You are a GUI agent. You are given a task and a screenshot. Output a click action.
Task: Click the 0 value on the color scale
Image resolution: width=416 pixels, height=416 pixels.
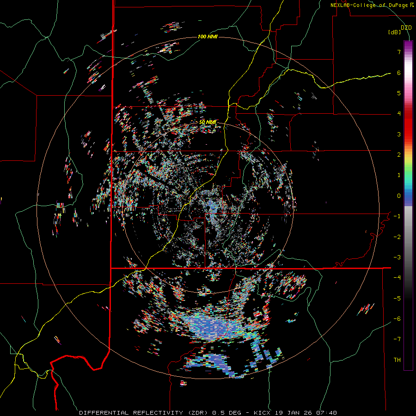click(x=399, y=196)
